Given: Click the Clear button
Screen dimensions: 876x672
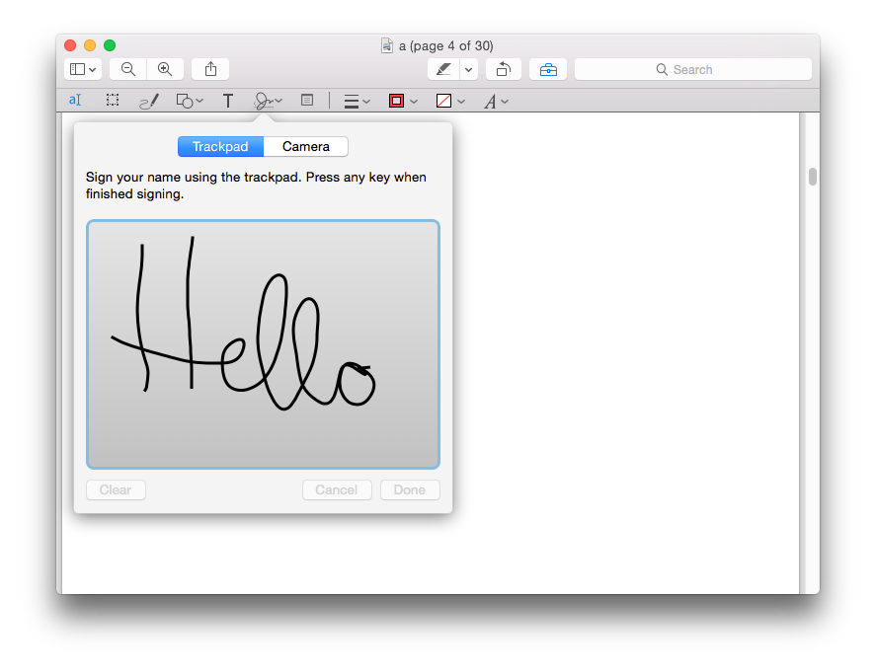Looking at the screenshot, I should pos(116,489).
